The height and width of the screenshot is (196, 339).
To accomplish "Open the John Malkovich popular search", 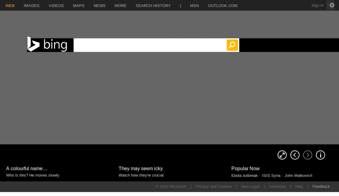I will 298,175.
